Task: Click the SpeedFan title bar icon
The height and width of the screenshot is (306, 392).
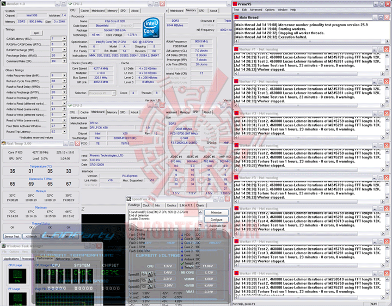Action: point(128,199)
